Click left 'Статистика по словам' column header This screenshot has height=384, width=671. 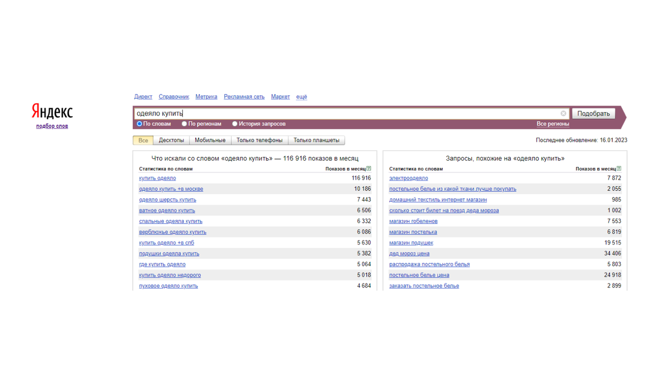point(166,169)
